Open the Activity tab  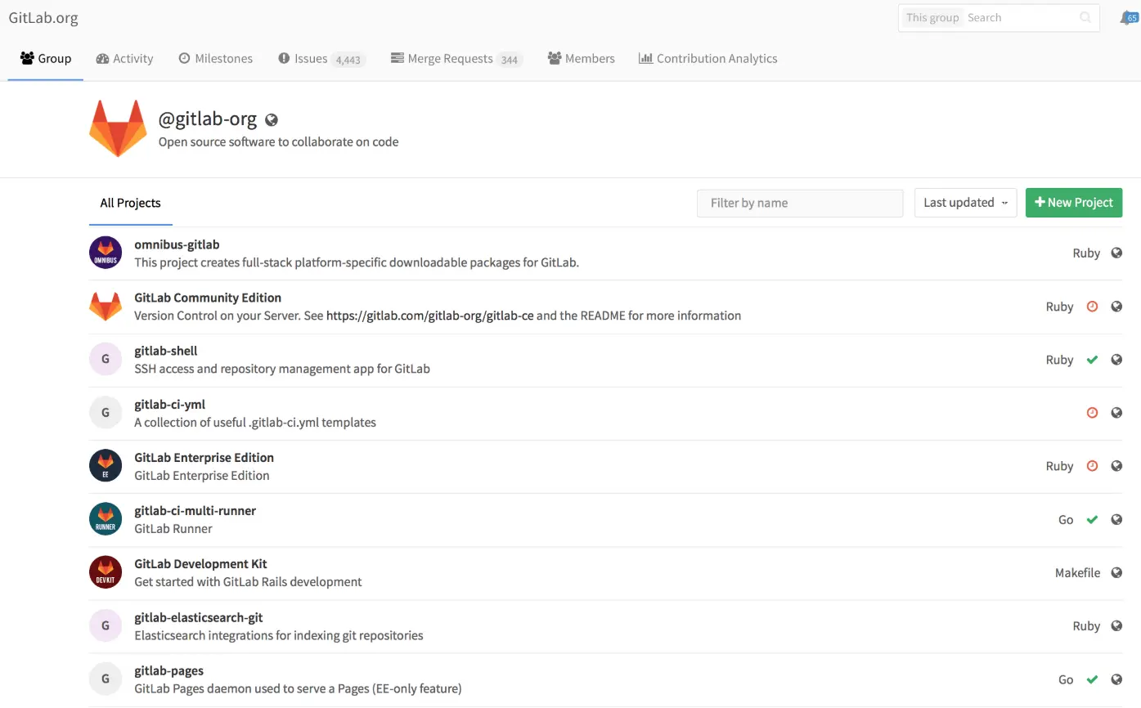124,59
